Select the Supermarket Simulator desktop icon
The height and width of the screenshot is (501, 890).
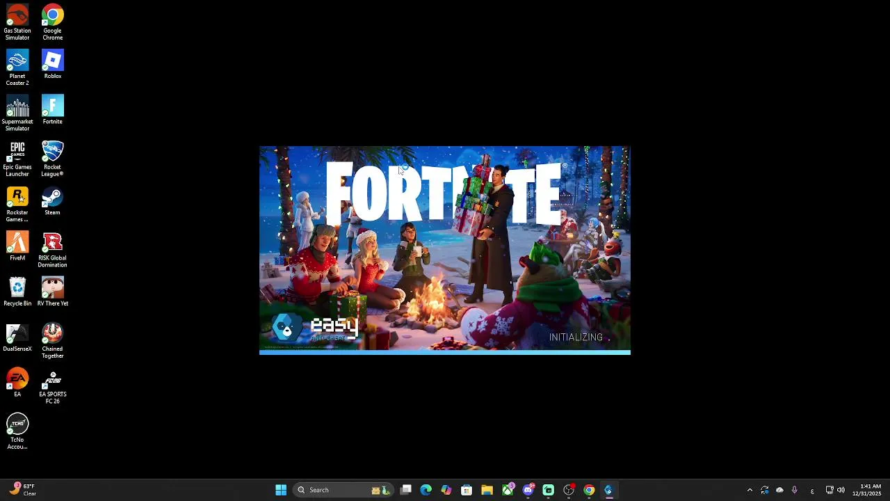[x=17, y=113]
